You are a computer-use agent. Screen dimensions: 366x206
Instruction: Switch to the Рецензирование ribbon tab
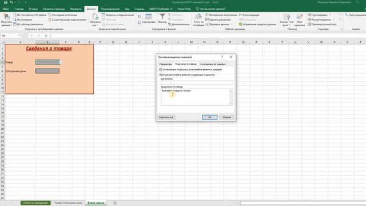point(110,9)
